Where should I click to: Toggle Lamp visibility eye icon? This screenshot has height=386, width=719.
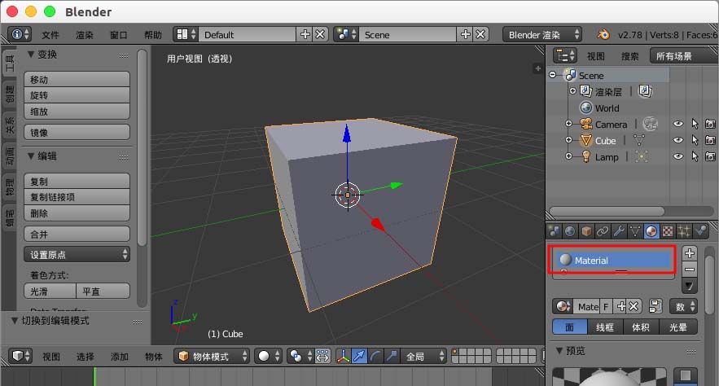[678, 156]
